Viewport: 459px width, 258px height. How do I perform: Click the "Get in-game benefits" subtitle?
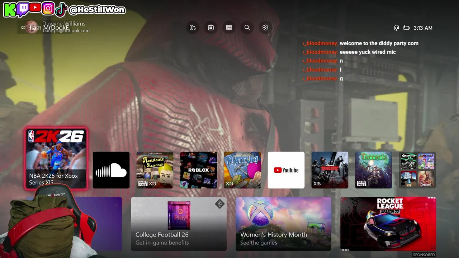(162, 243)
